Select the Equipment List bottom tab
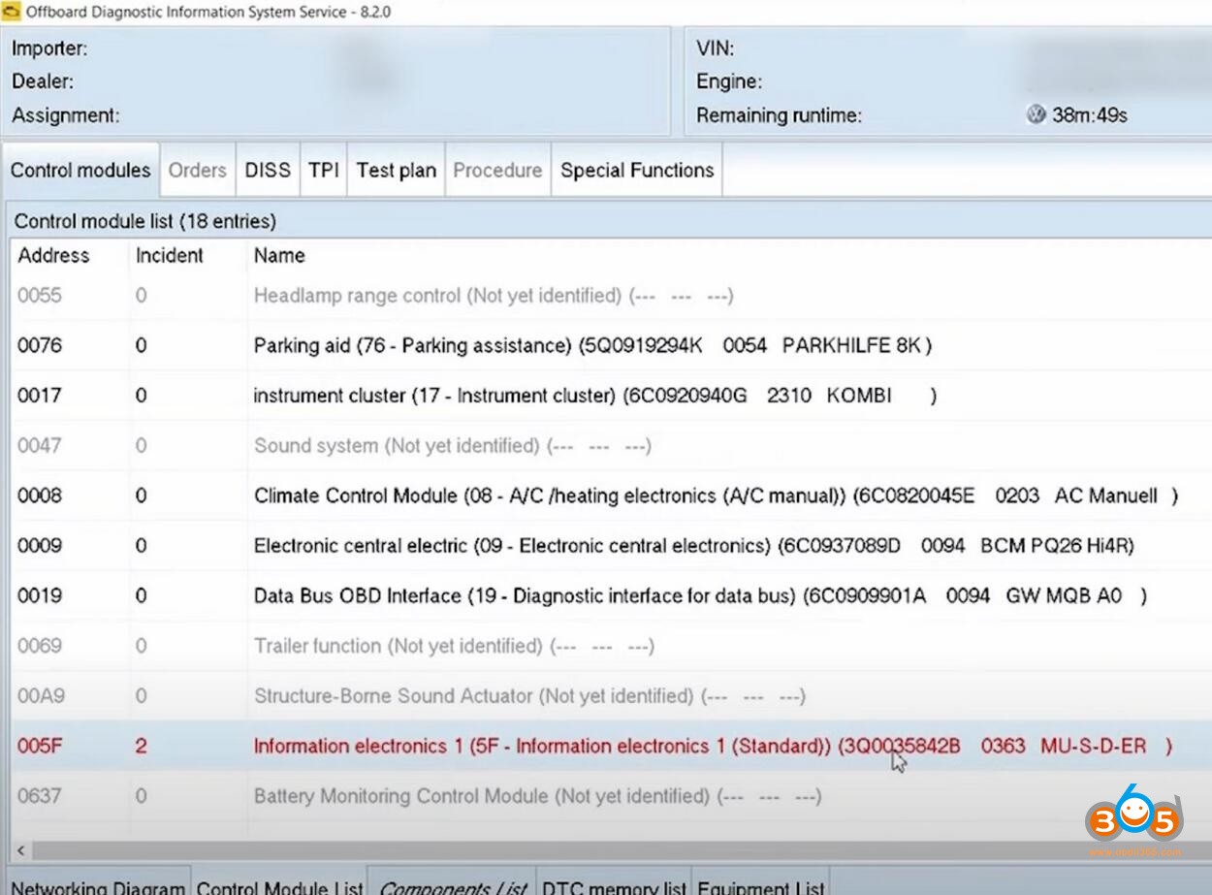Screen dimensions: 1212x895 point(761,884)
